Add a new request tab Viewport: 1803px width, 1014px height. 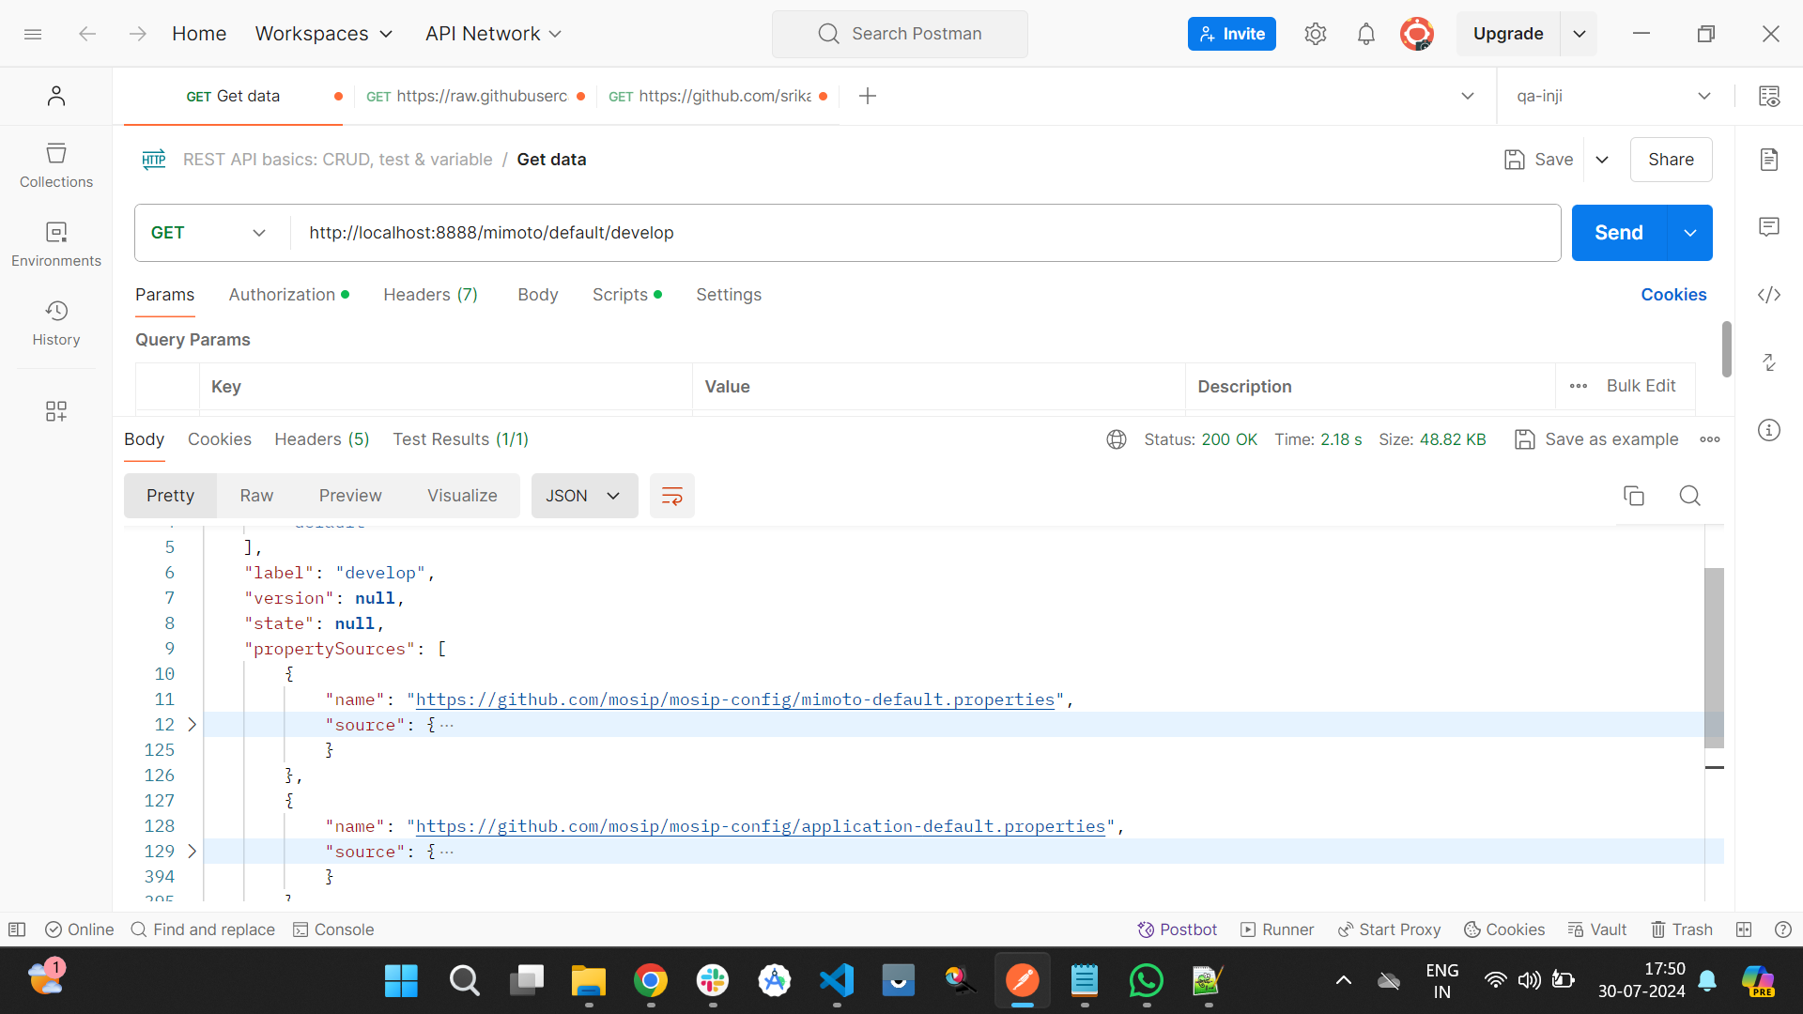(868, 96)
